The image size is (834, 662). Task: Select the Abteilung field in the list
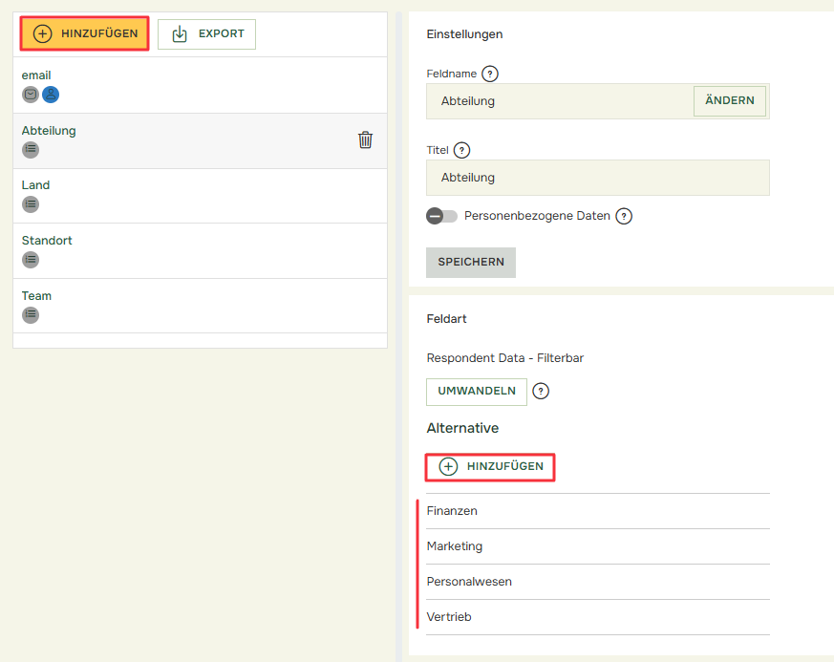tap(200, 141)
